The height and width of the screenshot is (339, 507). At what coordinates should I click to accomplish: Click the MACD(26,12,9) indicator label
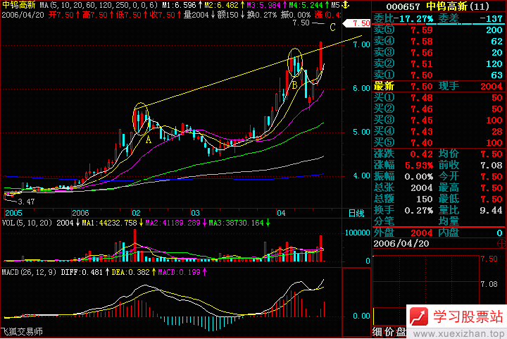(29, 272)
